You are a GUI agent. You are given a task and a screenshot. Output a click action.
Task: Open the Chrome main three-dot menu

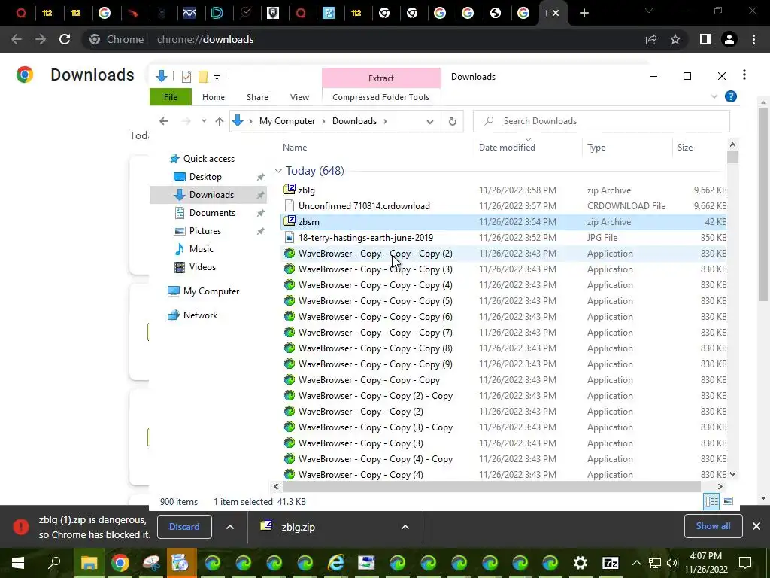[753, 39]
